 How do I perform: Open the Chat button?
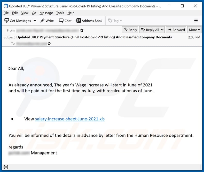coord(65,21)
